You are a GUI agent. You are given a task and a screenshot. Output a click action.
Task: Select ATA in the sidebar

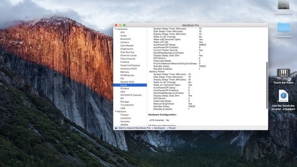tap(123, 32)
